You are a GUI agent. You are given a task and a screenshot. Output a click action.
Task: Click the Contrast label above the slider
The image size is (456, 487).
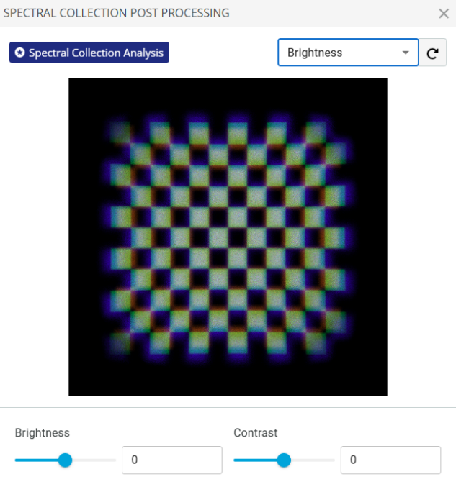[x=255, y=432]
